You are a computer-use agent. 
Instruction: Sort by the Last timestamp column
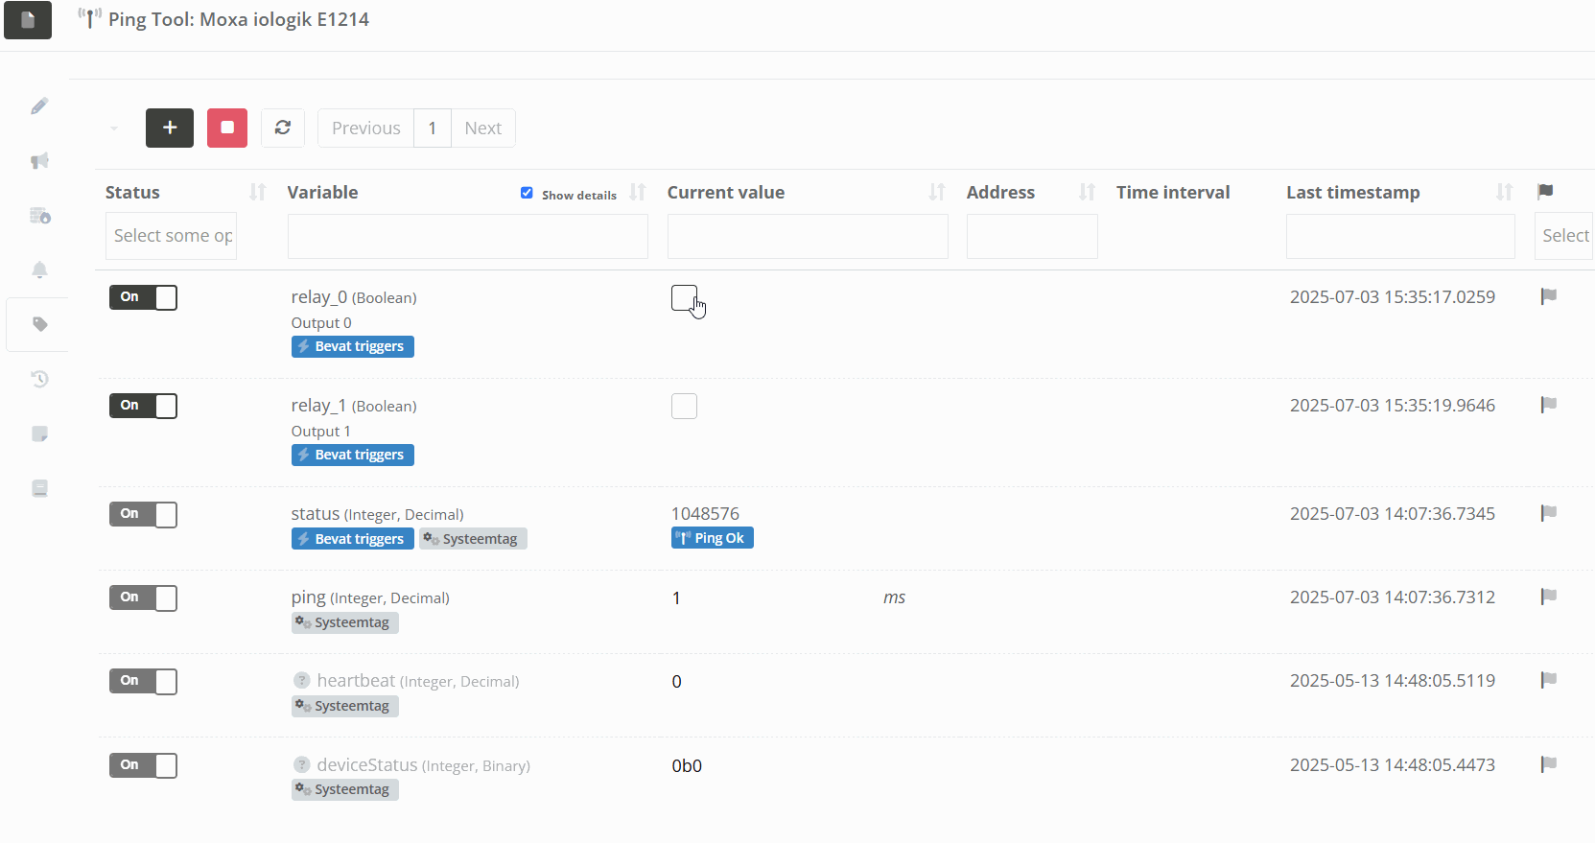point(1504,193)
